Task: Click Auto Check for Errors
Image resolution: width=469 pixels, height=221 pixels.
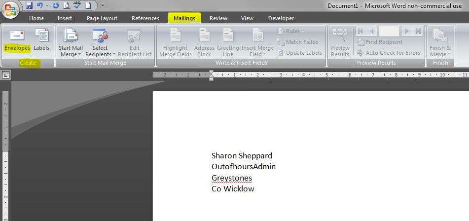Action: 389,53
